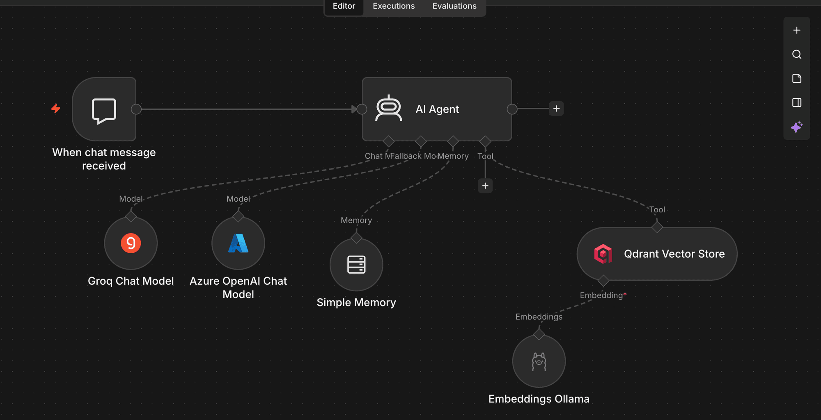The height and width of the screenshot is (420, 821).
Task: Click the "Embedding*" required input label
Action: [x=603, y=295]
